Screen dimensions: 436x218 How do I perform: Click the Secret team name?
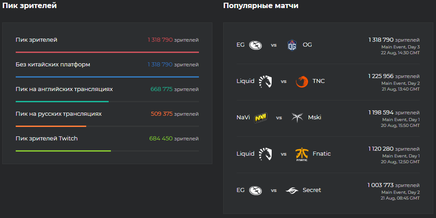pyautogui.click(x=312, y=190)
